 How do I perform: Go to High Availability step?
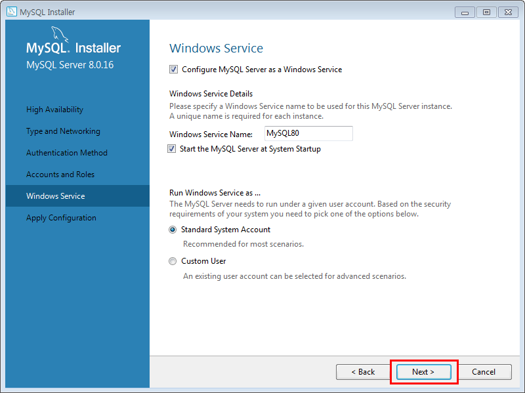point(54,110)
